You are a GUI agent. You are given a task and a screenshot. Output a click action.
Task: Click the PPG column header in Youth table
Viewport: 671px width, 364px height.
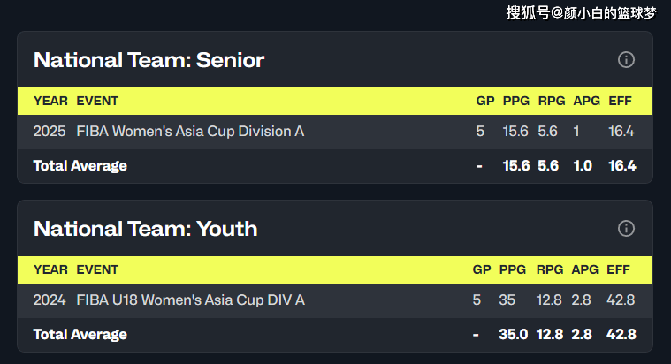point(512,269)
